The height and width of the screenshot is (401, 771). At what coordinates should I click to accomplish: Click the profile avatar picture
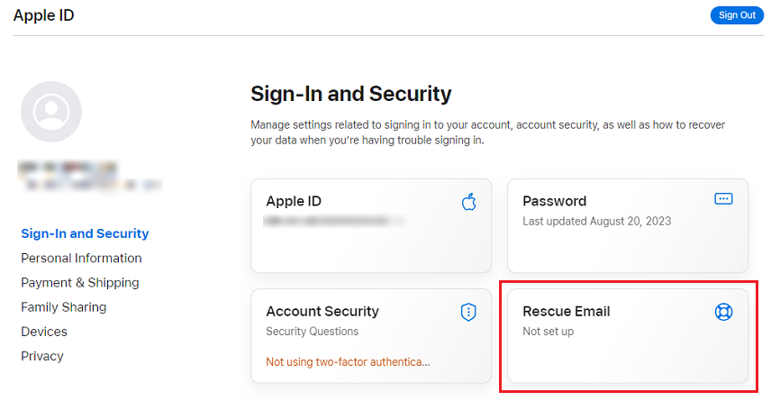tap(51, 112)
